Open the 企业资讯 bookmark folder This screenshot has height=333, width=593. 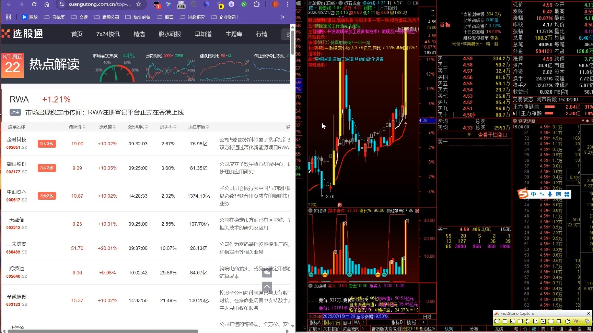point(224,17)
